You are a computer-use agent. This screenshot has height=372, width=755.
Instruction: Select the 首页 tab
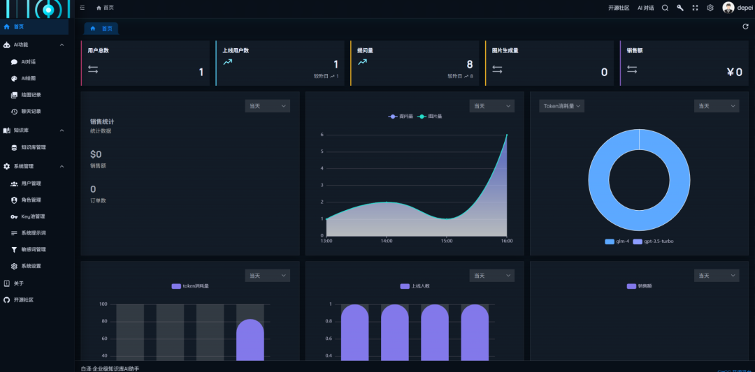[x=101, y=29]
